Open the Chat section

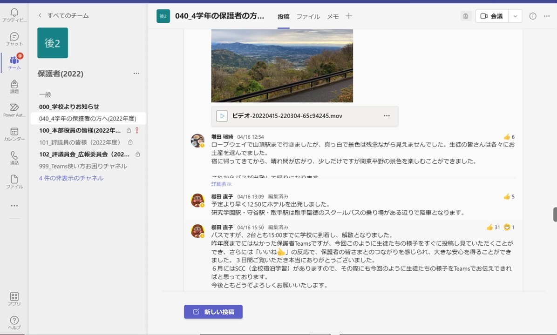(14, 39)
